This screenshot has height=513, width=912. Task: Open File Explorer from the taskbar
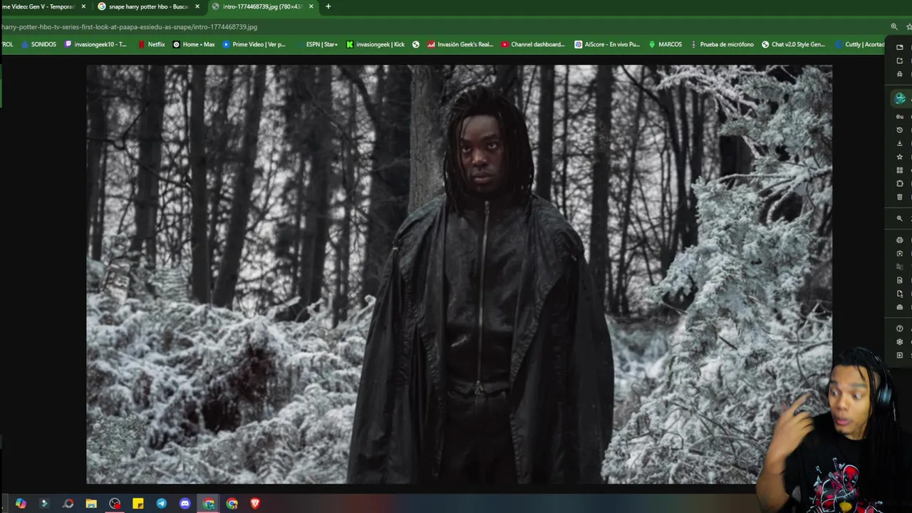pos(91,504)
